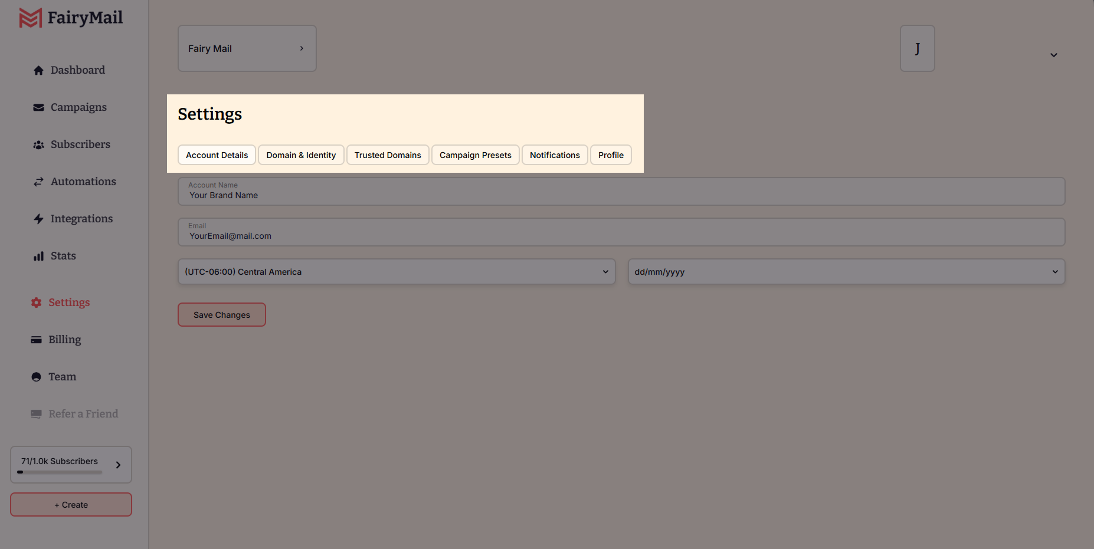The height and width of the screenshot is (549, 1094).
Task: Switch to the Domain & Identity tab
Action: pos(301,155)
